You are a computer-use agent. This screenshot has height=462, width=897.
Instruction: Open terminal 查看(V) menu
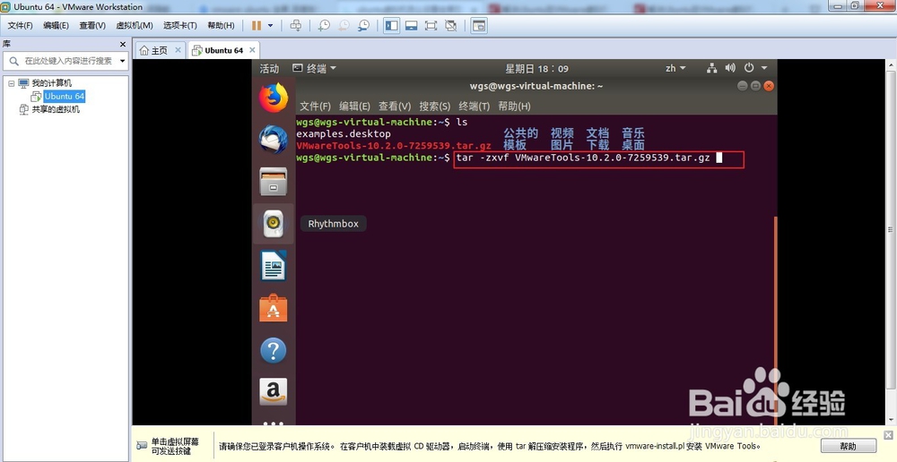[x=395, y=107]
